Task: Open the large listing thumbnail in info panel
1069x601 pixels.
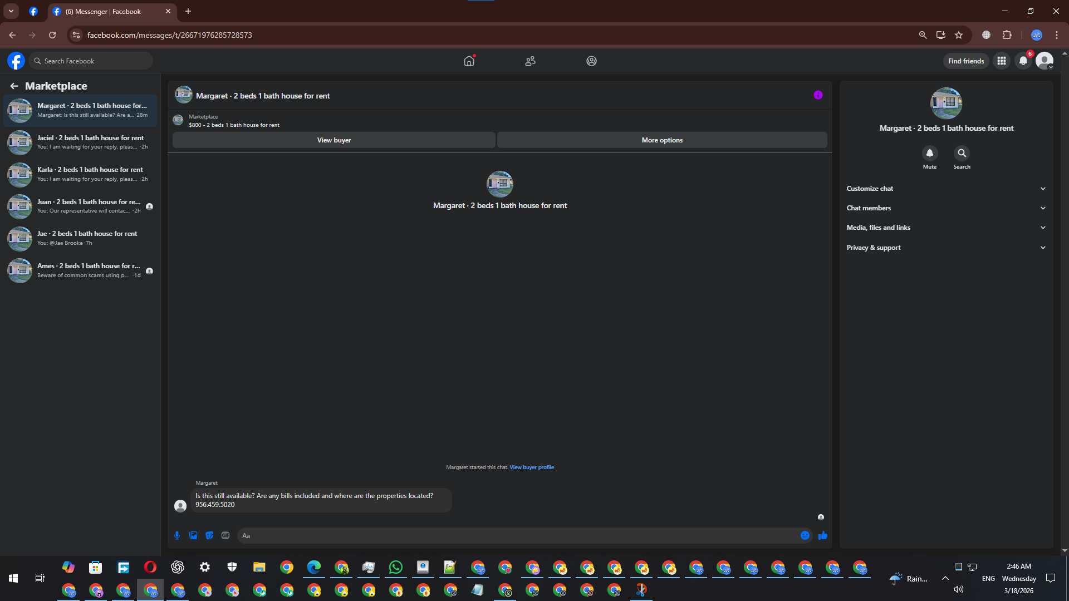Action: pyautogui.click(x=946, y=103)
